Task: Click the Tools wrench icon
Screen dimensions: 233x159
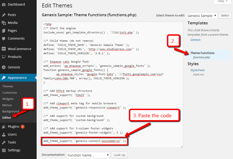Action: pyautogui.click(x=4, y=142)
